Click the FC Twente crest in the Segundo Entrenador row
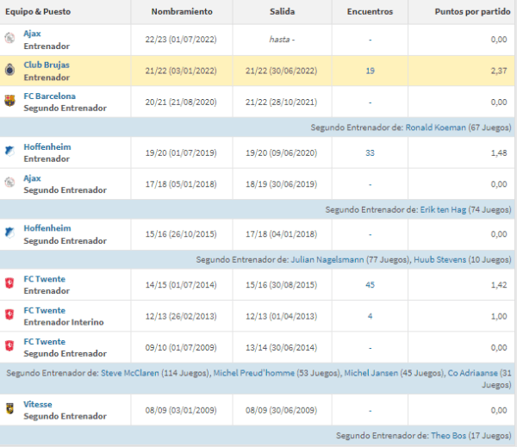517x447 pixels. click(9, 346)
